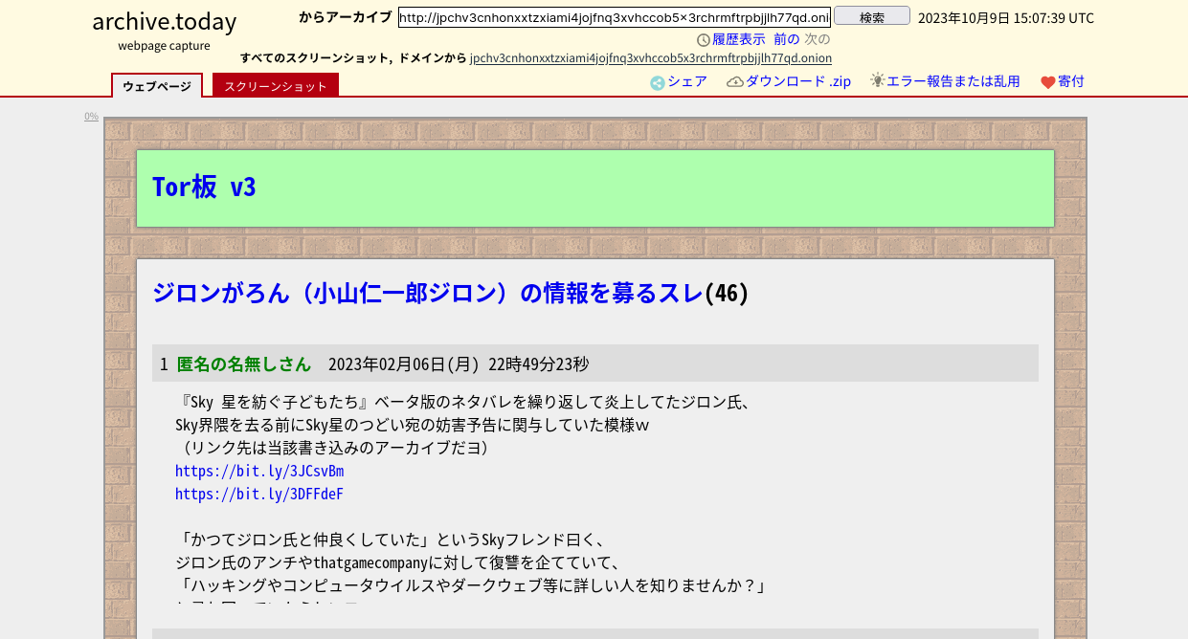1188x639 pixels.
Task: Click the ダウンロード .zip link text
Action: point(797,81)
